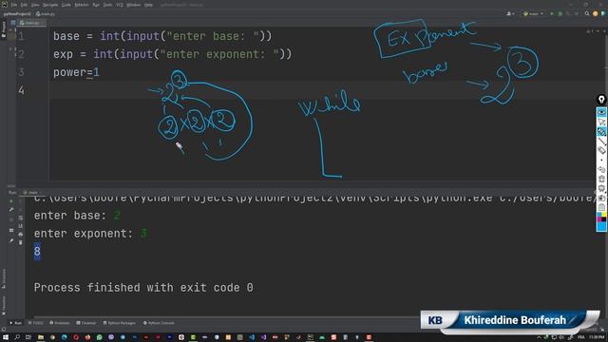Click the main.py breadcrumb
The width and height of the screenshot is (608, 342).
[46, 14]
